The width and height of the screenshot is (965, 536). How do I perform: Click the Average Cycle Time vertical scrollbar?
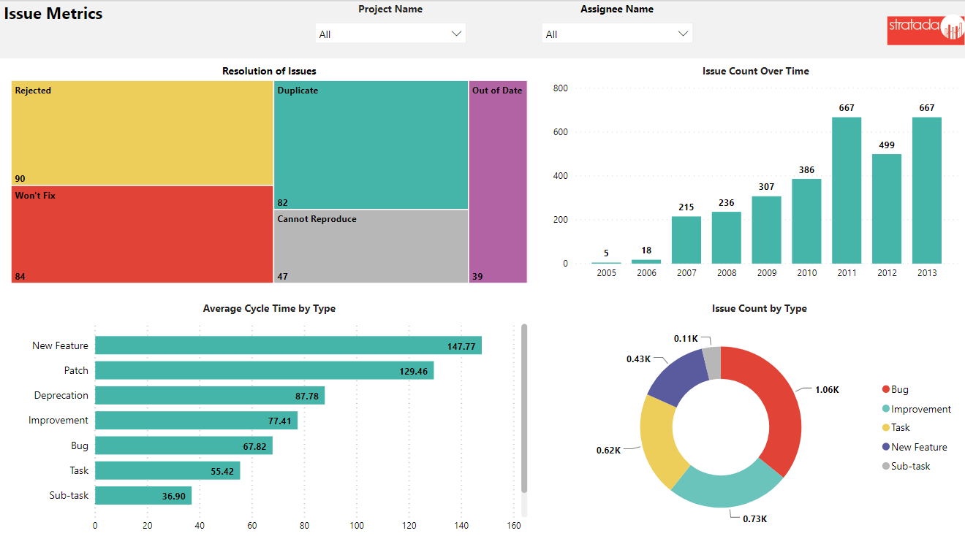(524, 409)
